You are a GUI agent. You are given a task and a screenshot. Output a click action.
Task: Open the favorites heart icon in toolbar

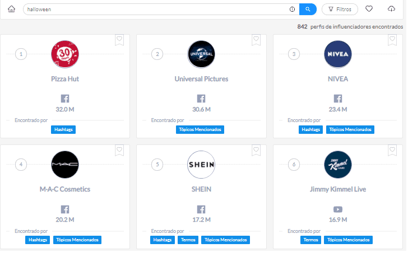pos(369,9)
